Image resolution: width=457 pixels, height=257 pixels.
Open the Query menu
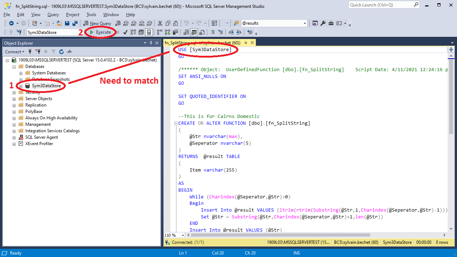pyautogui.click(x=53, y=15)
